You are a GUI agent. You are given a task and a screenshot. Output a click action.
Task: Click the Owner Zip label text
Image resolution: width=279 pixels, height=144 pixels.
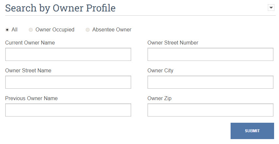pos(159,99)
